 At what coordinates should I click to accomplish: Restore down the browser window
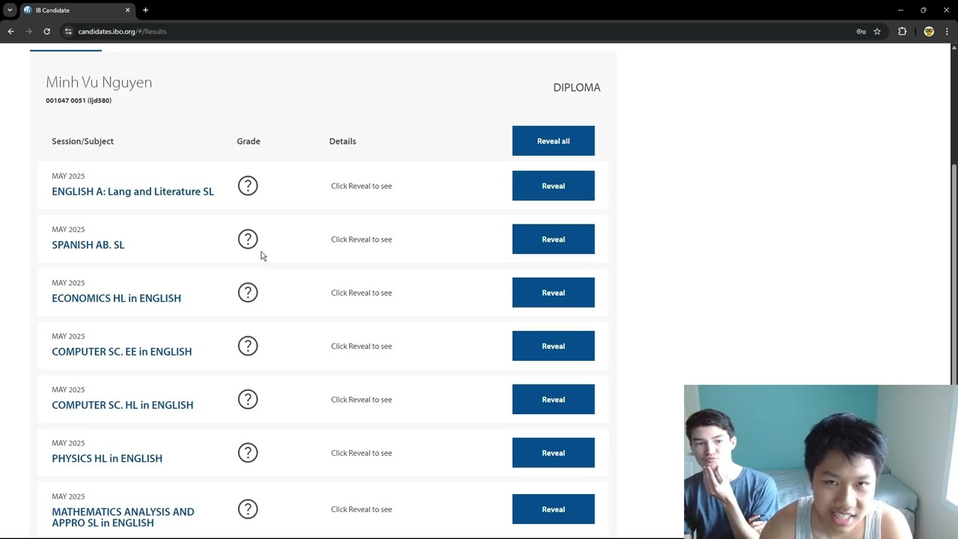(x=924, y=10)
